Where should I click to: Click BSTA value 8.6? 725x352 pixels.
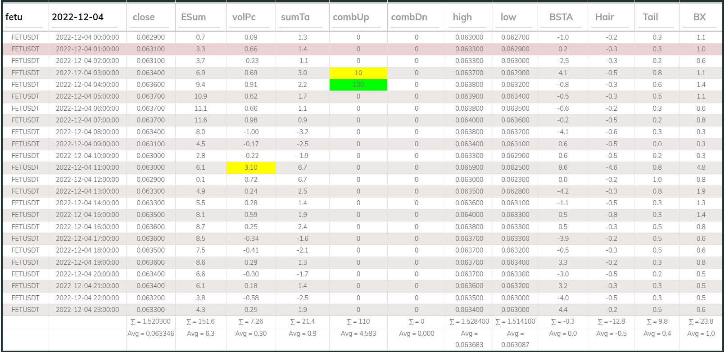(x=563, y=167)
